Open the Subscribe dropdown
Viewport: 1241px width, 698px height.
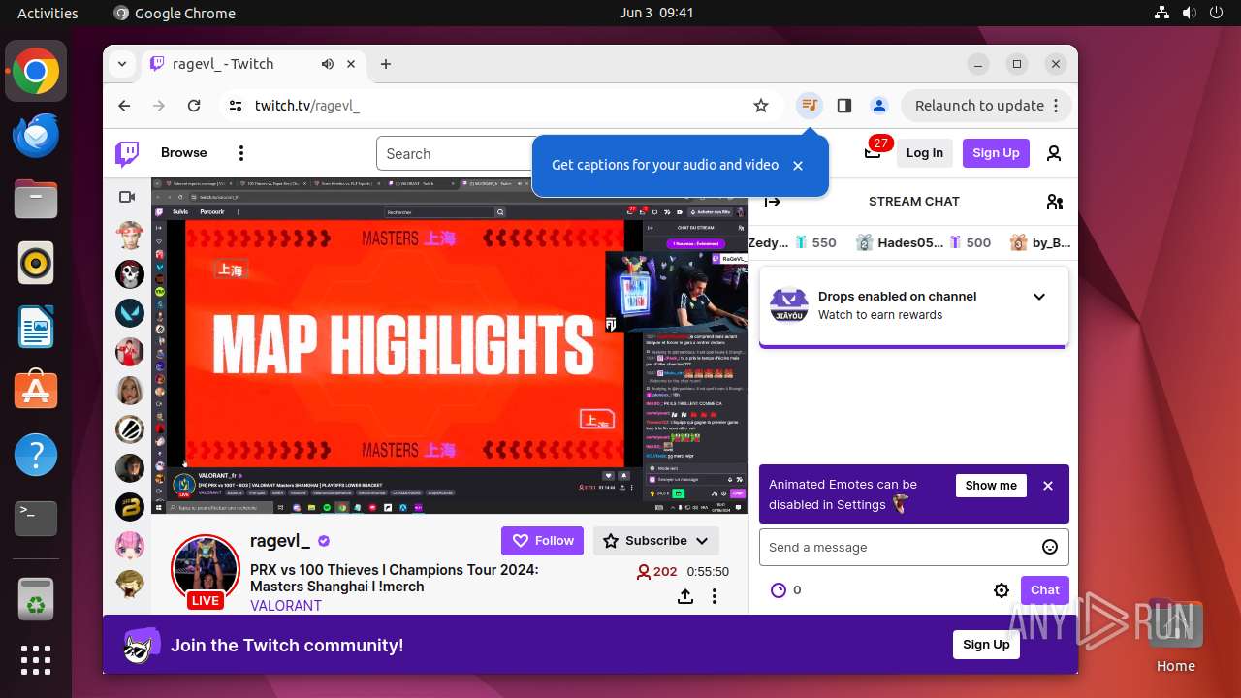[656, 541]
